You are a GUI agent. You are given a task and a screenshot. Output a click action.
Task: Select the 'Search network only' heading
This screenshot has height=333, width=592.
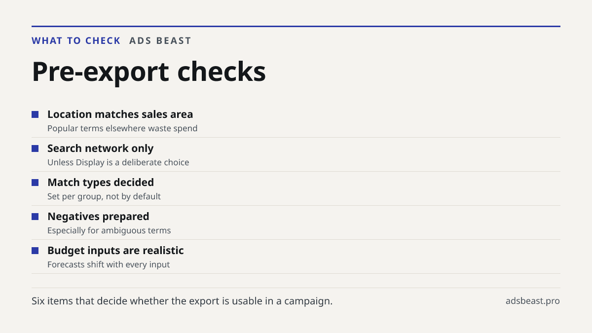click(x=101, y=148)
